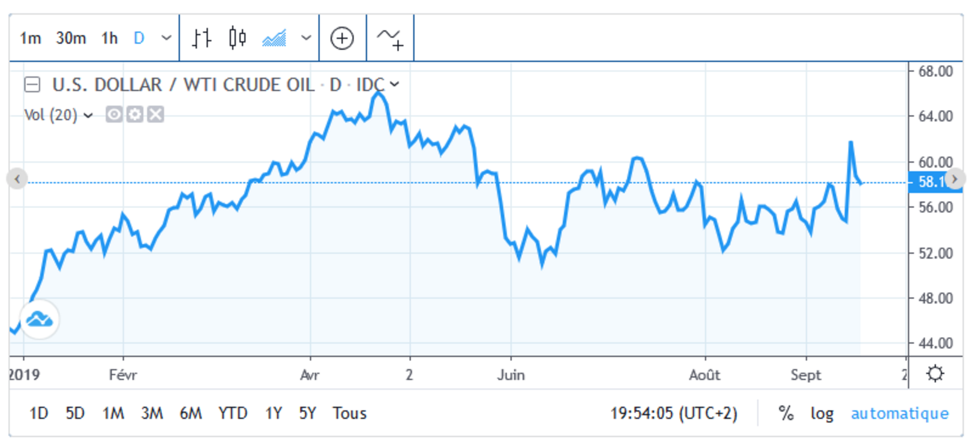Select the candlestick chart style icon
976x448 pixels.
click(x=237, y=38)
